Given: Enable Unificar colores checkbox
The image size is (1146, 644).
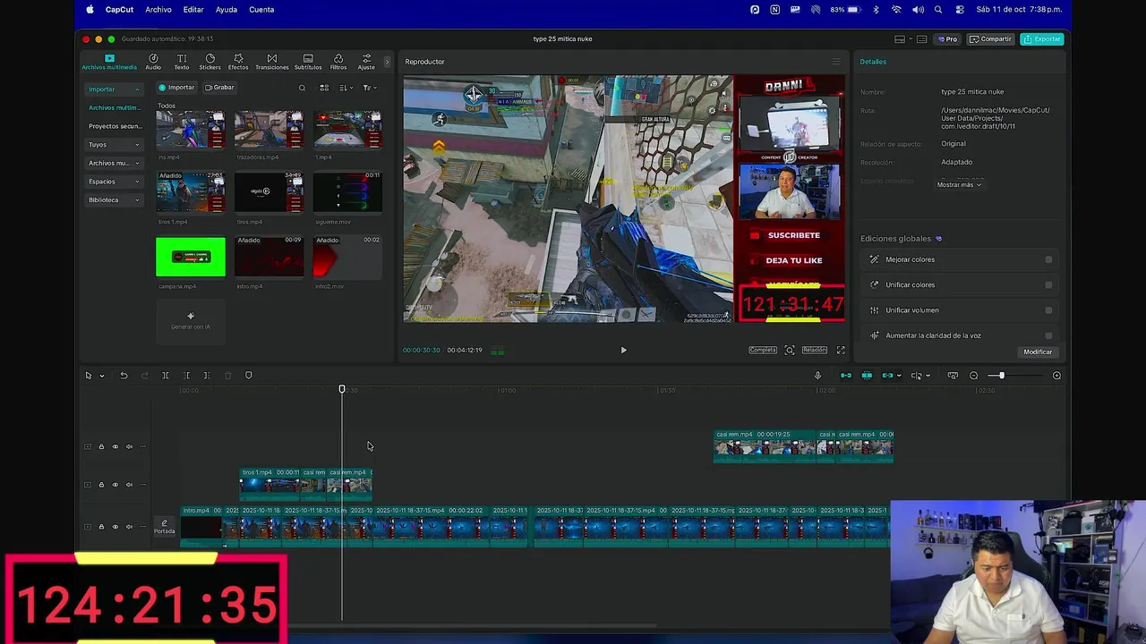Looking at the screenshot, I should pos(1048,285).
